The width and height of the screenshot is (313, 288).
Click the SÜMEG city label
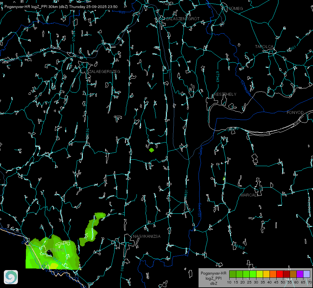coord(236,8)
